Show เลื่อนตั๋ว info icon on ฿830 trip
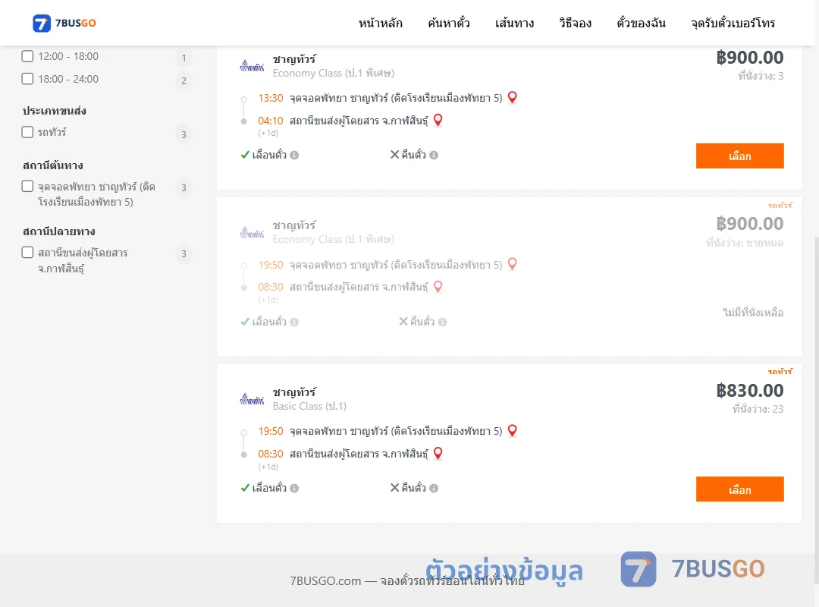The image size is (819, 607). [294, 489]
